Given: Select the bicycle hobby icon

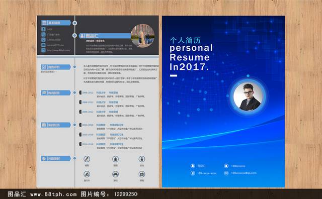Looking at the screenshot, I should point(87,174).
